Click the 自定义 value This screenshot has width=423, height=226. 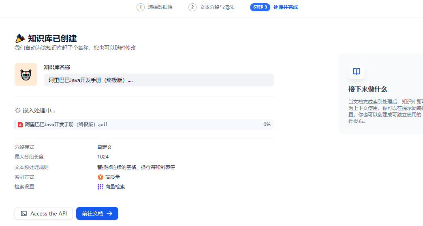(x=105, y=147)
